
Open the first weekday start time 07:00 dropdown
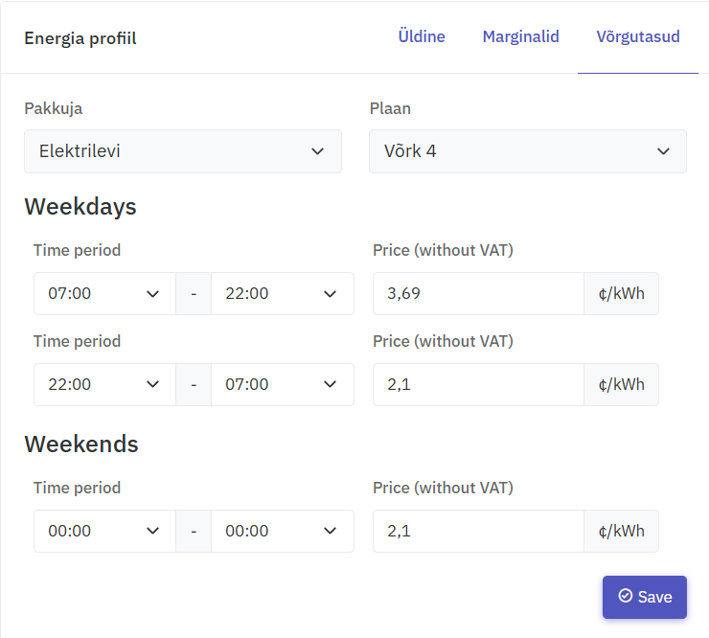click(104, 293)
